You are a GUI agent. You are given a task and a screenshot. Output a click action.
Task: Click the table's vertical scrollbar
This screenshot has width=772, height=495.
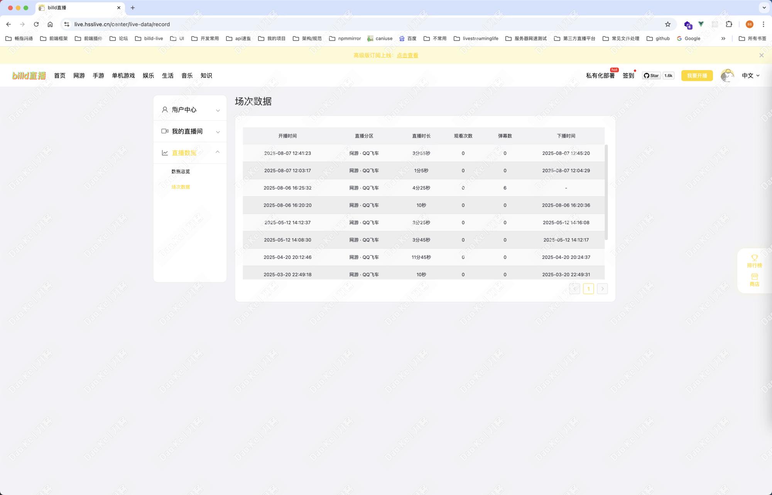(606, 192)
